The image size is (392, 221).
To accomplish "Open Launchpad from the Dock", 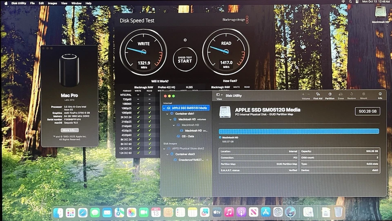I will 71,212.
